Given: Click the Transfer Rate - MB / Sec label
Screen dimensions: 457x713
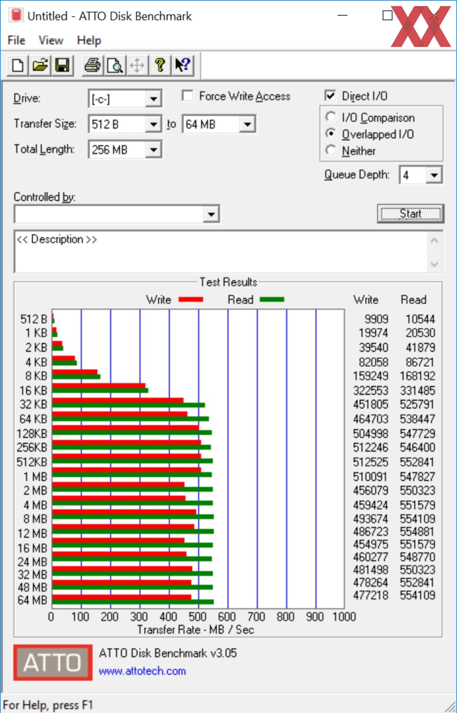Looking at the screenshot, I should pos(196,629).
